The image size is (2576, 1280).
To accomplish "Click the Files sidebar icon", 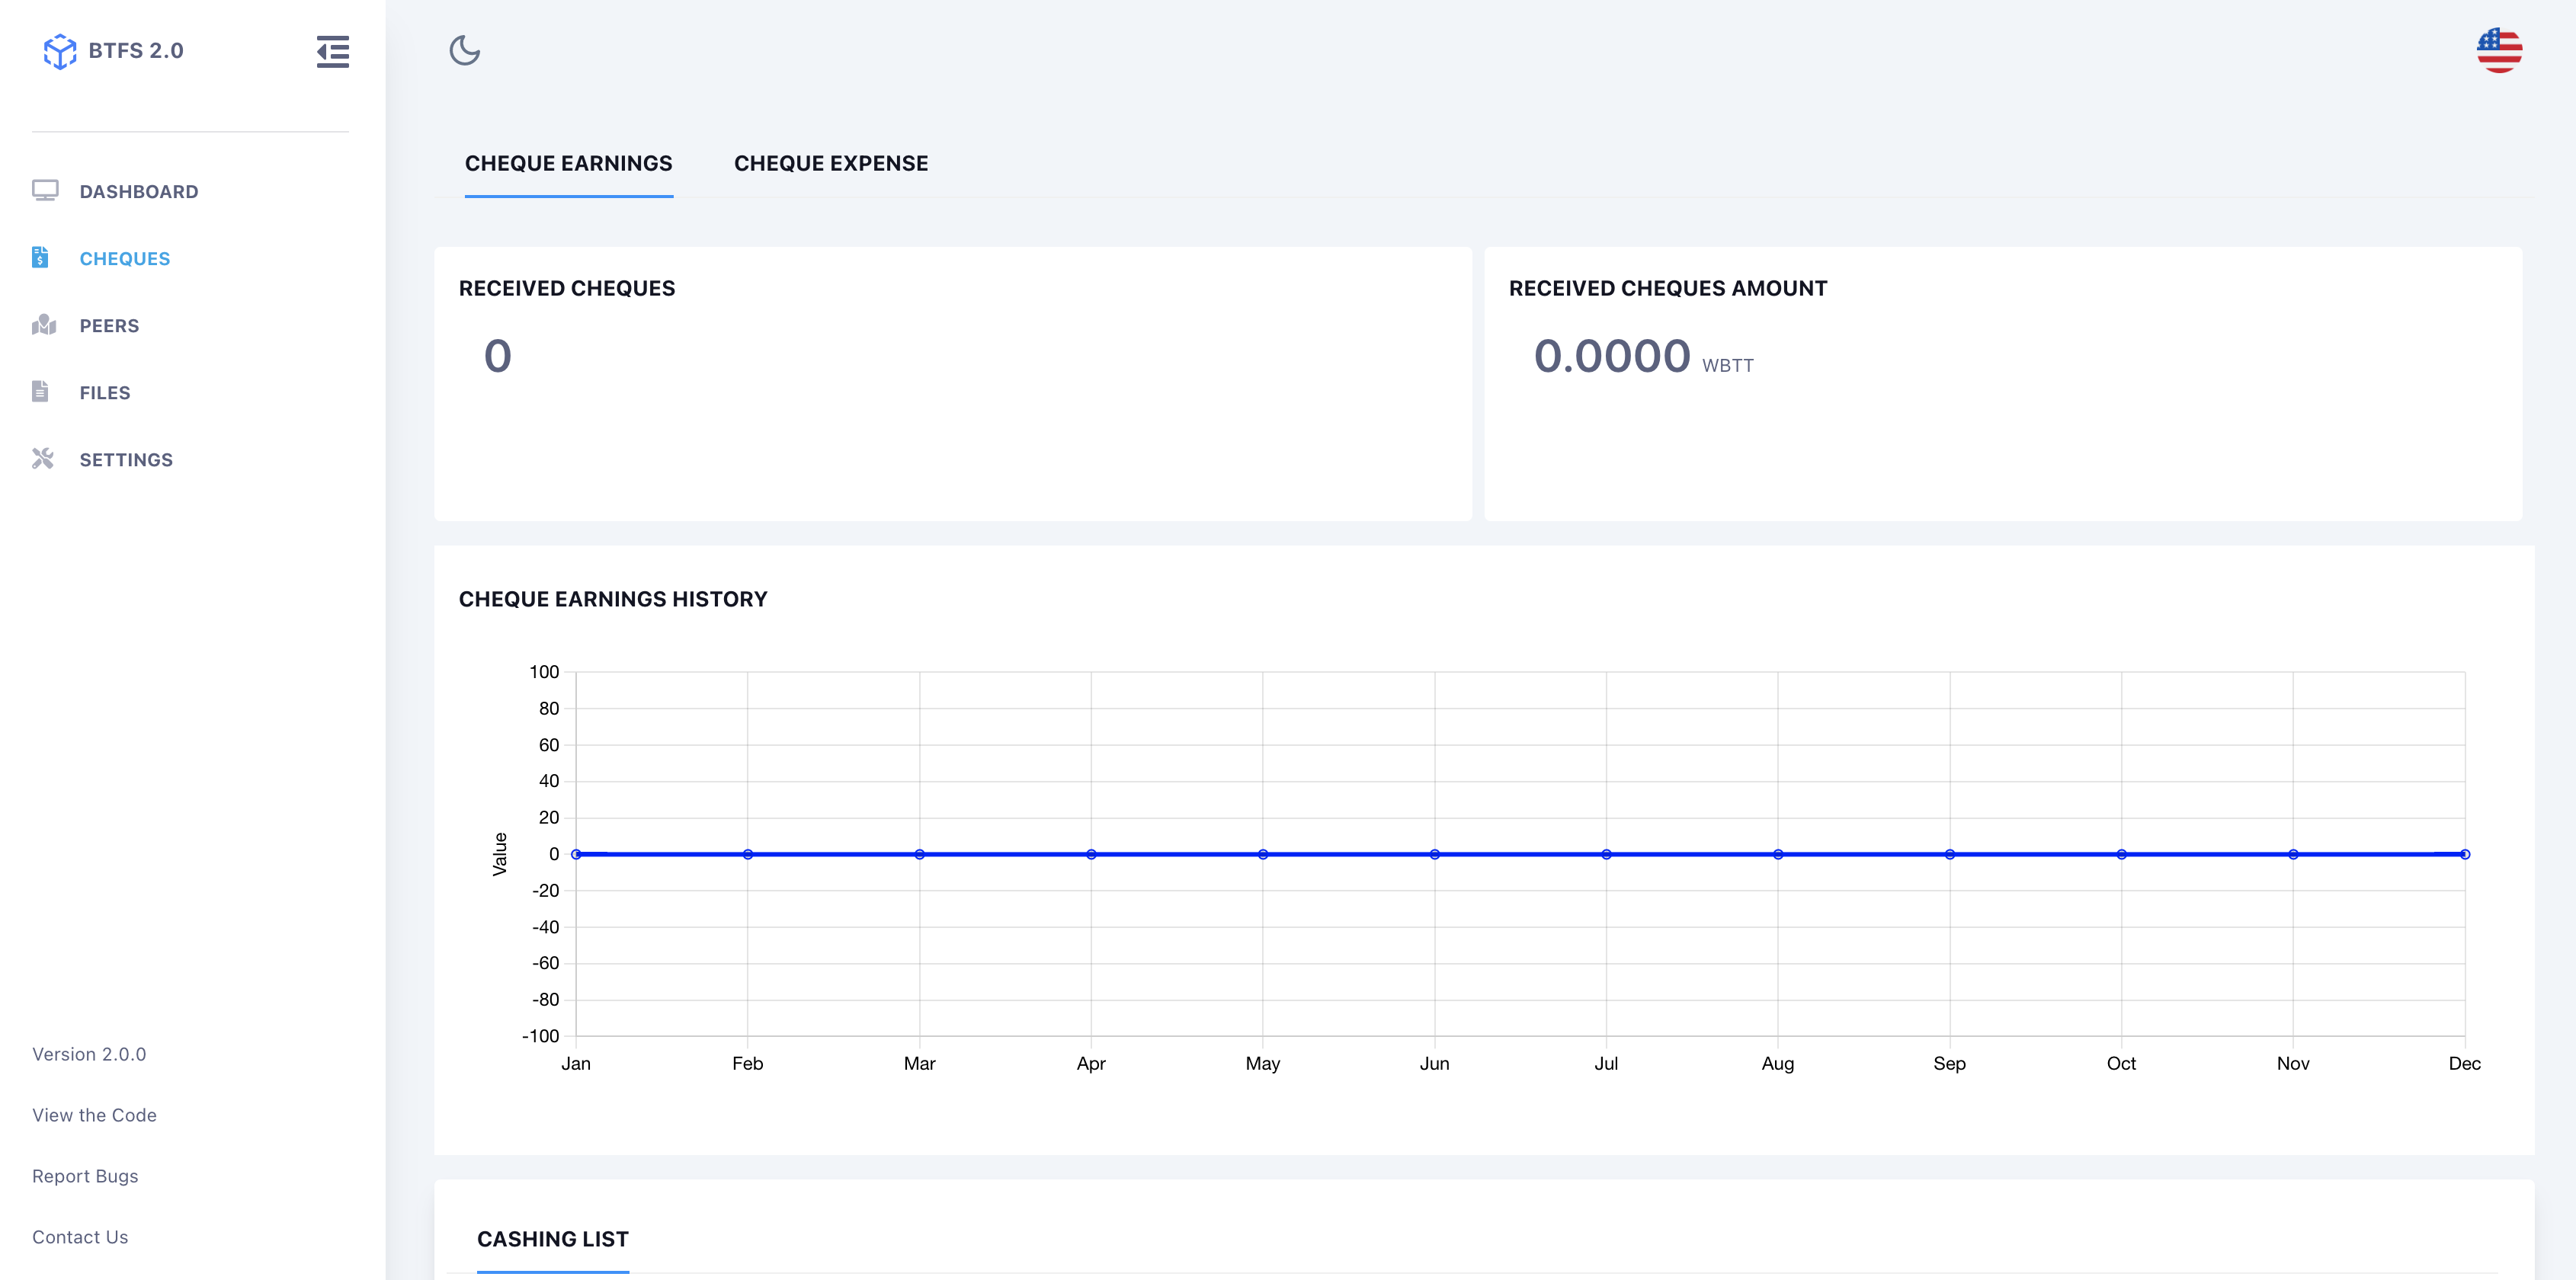I will (40, 391).
